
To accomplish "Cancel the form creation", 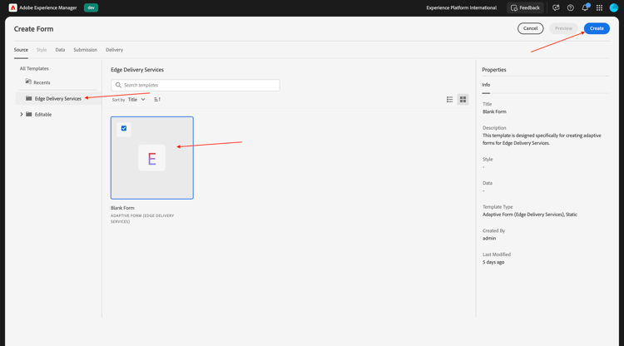I will coord(530,28).
